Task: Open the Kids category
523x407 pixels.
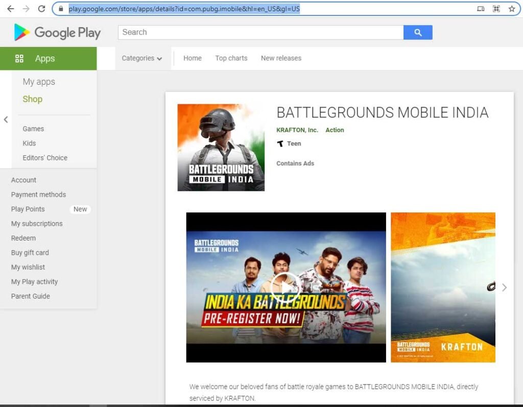Action: pos(29,143)
